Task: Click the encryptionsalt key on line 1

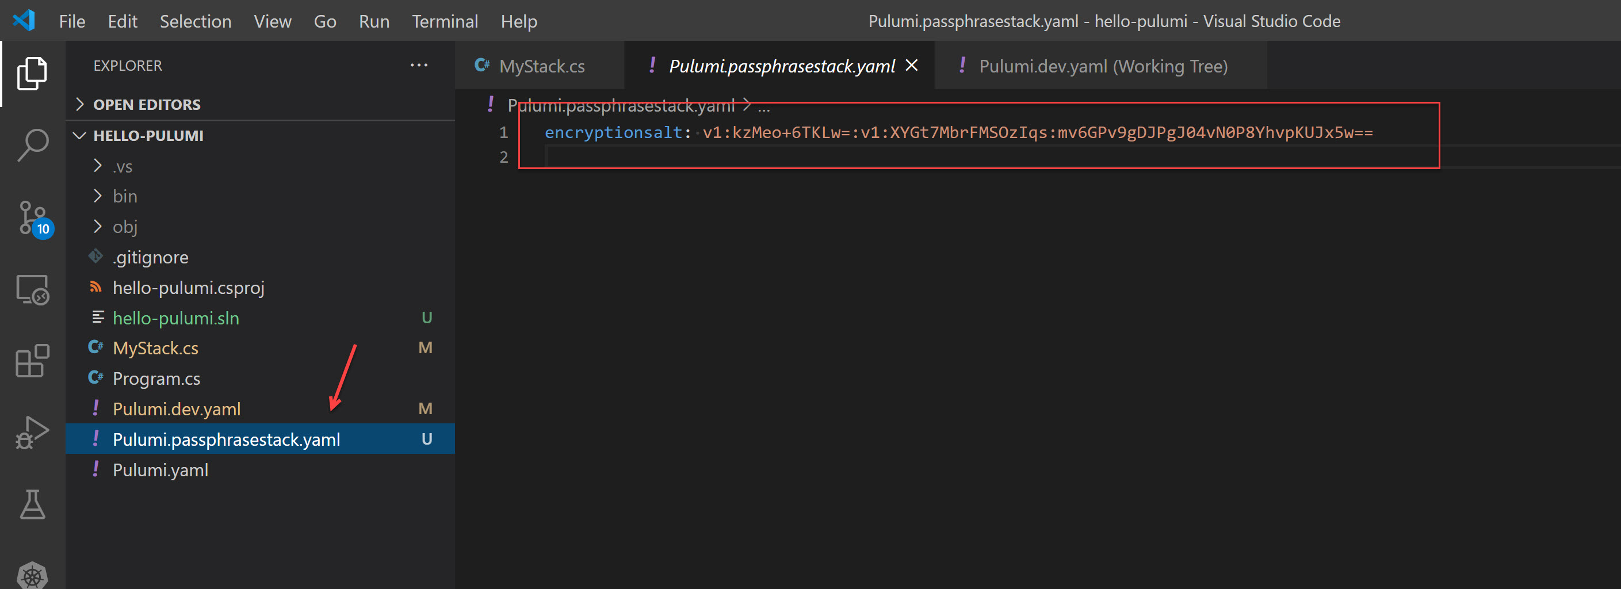Action: (614, 132)
